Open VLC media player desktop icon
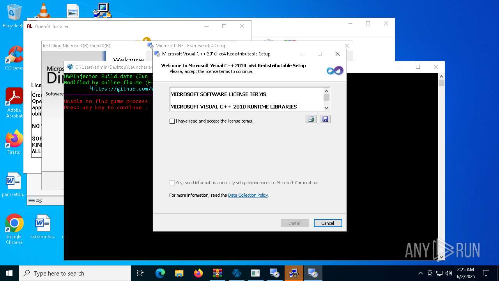 pos(43,11)
